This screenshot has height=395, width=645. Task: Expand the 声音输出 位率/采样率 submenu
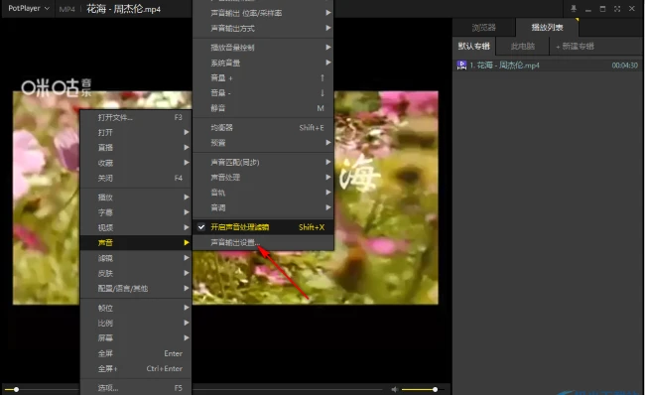click(x=263, y=13)
